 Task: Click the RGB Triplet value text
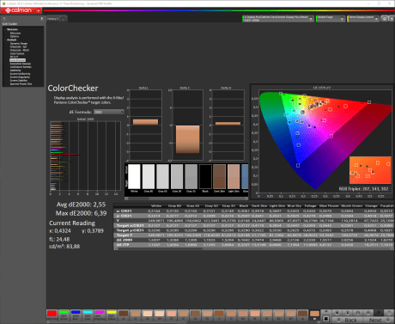coord(363,189)
